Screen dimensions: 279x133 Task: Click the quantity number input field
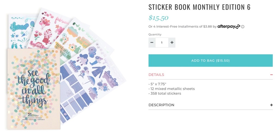pos(162,43)
